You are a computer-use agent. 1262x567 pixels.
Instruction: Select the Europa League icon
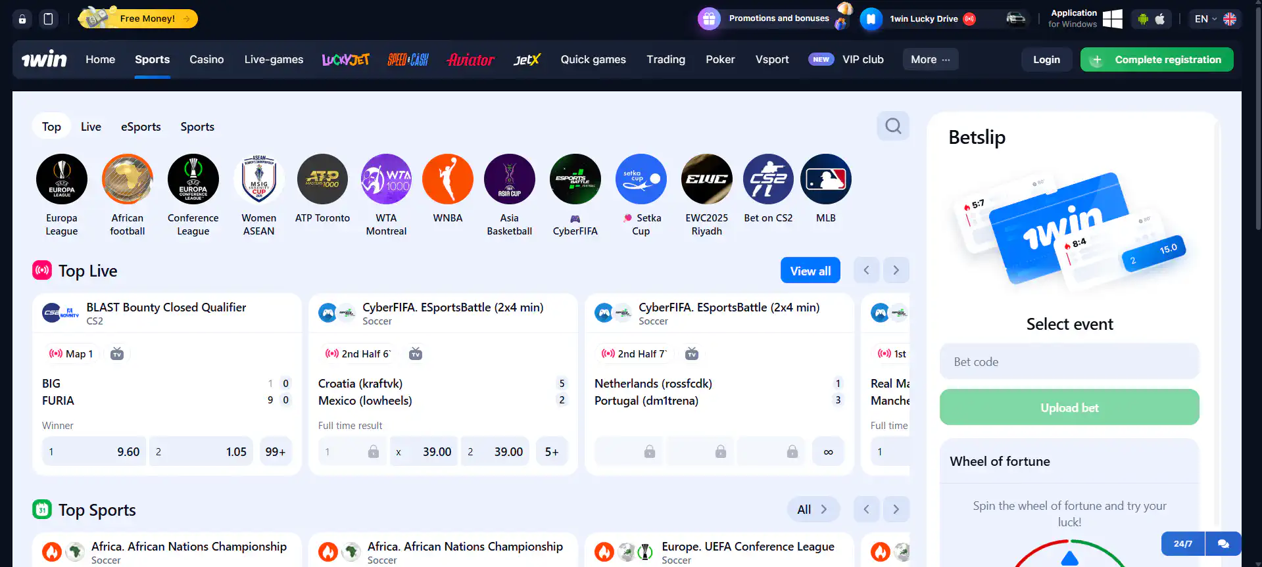click(62, 179)
